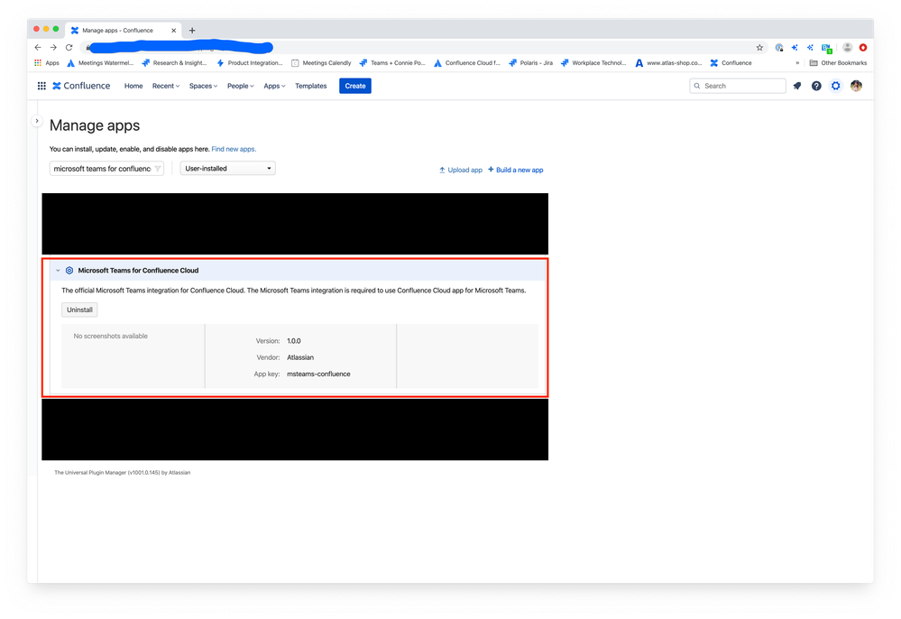901x619 pixels.
Task: Reload the page with refresh icon
Action: 69,47
